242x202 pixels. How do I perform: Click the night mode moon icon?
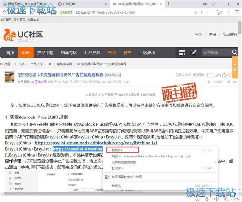[197, 199]
